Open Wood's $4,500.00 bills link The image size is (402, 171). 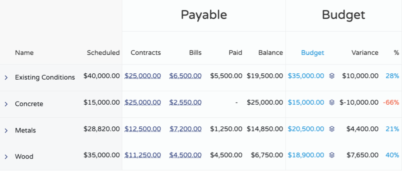[x=185, y=155]
